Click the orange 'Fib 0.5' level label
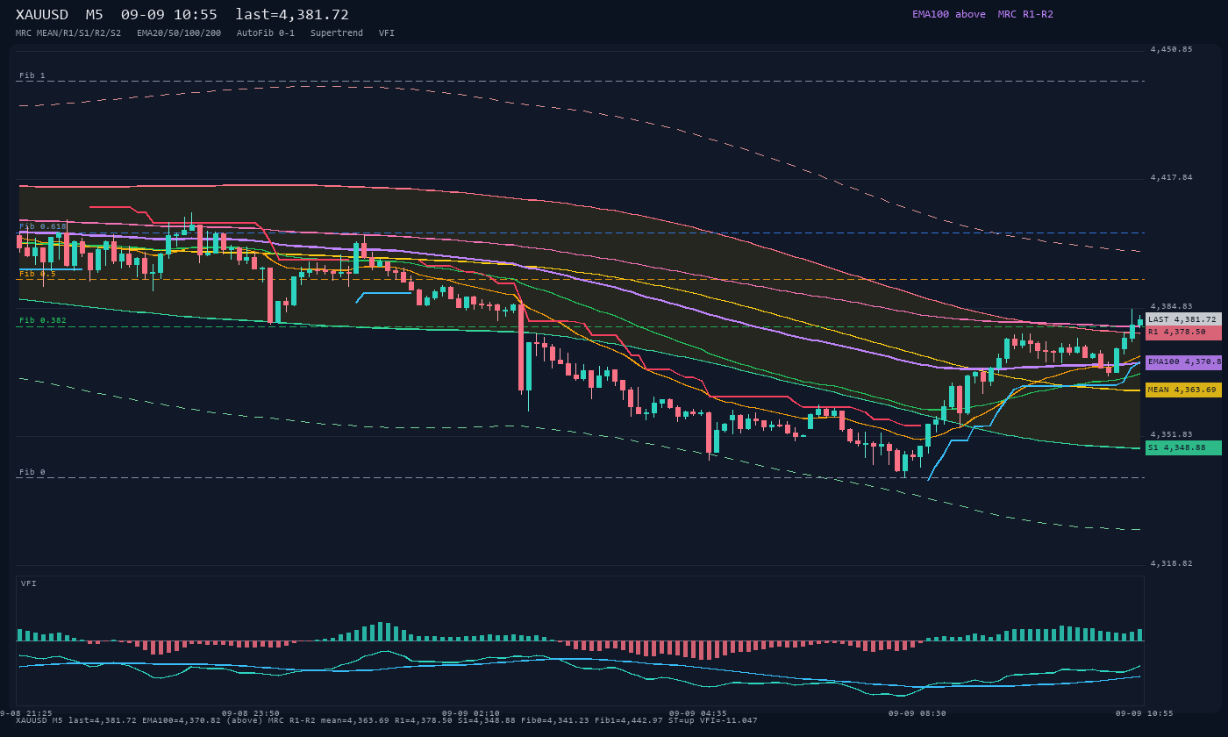 click(x=38, y=274)
